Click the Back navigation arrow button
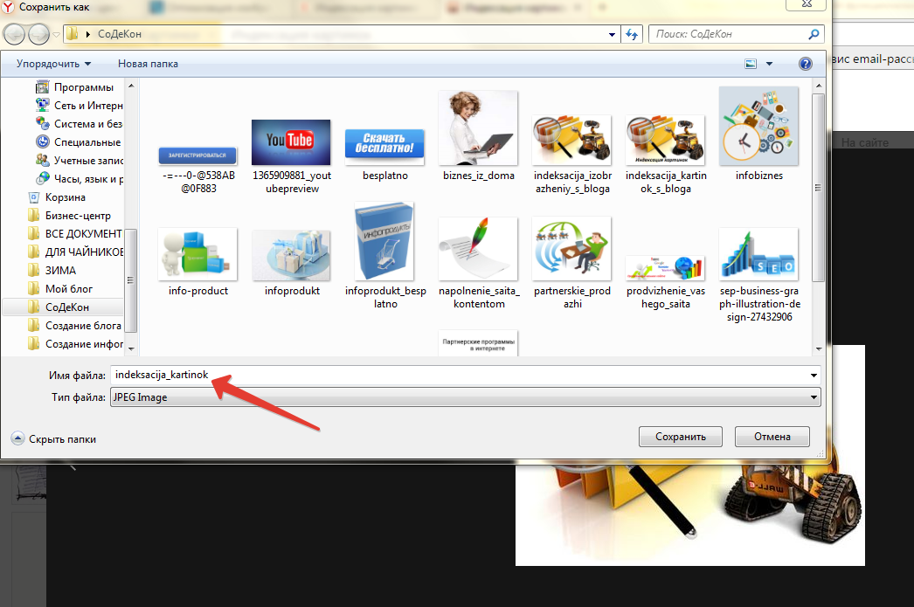The width and height of the screenshot is (914, 607). pos(14,34)
